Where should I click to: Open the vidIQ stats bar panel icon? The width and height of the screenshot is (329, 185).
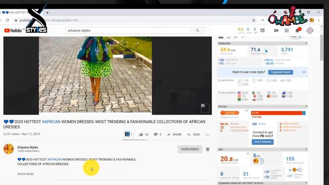pyautogui.click(x=262, y=30)
